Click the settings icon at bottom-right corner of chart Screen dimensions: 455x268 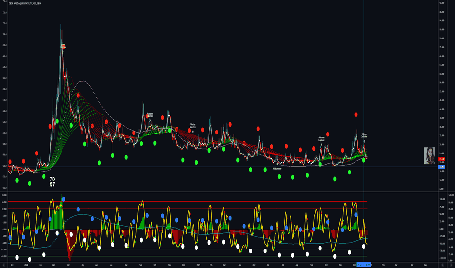tap(451, 265)
